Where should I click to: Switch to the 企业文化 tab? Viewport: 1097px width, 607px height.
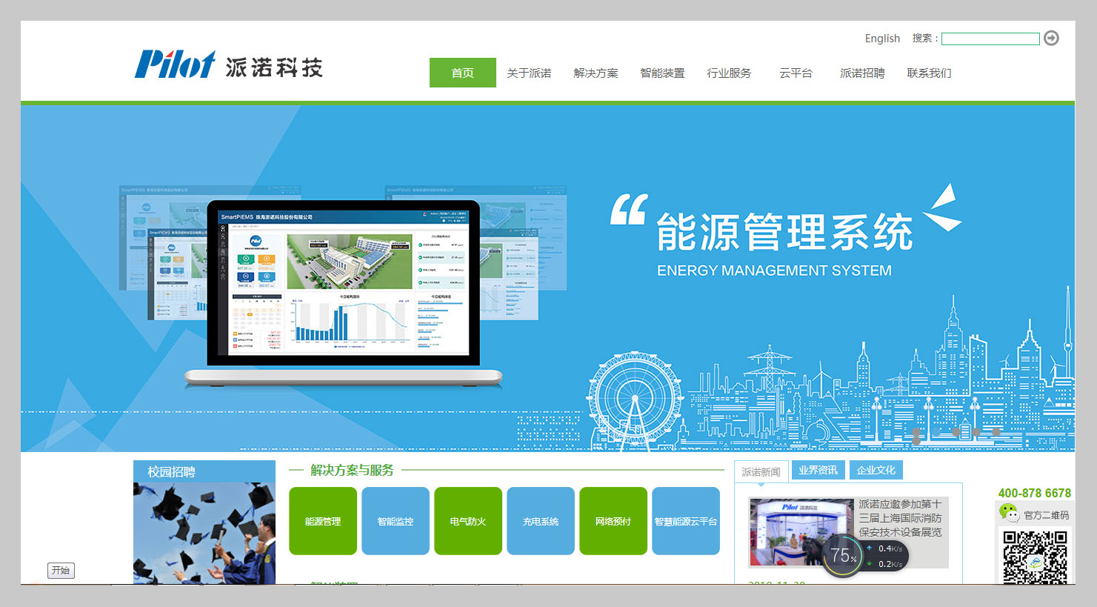876,470
